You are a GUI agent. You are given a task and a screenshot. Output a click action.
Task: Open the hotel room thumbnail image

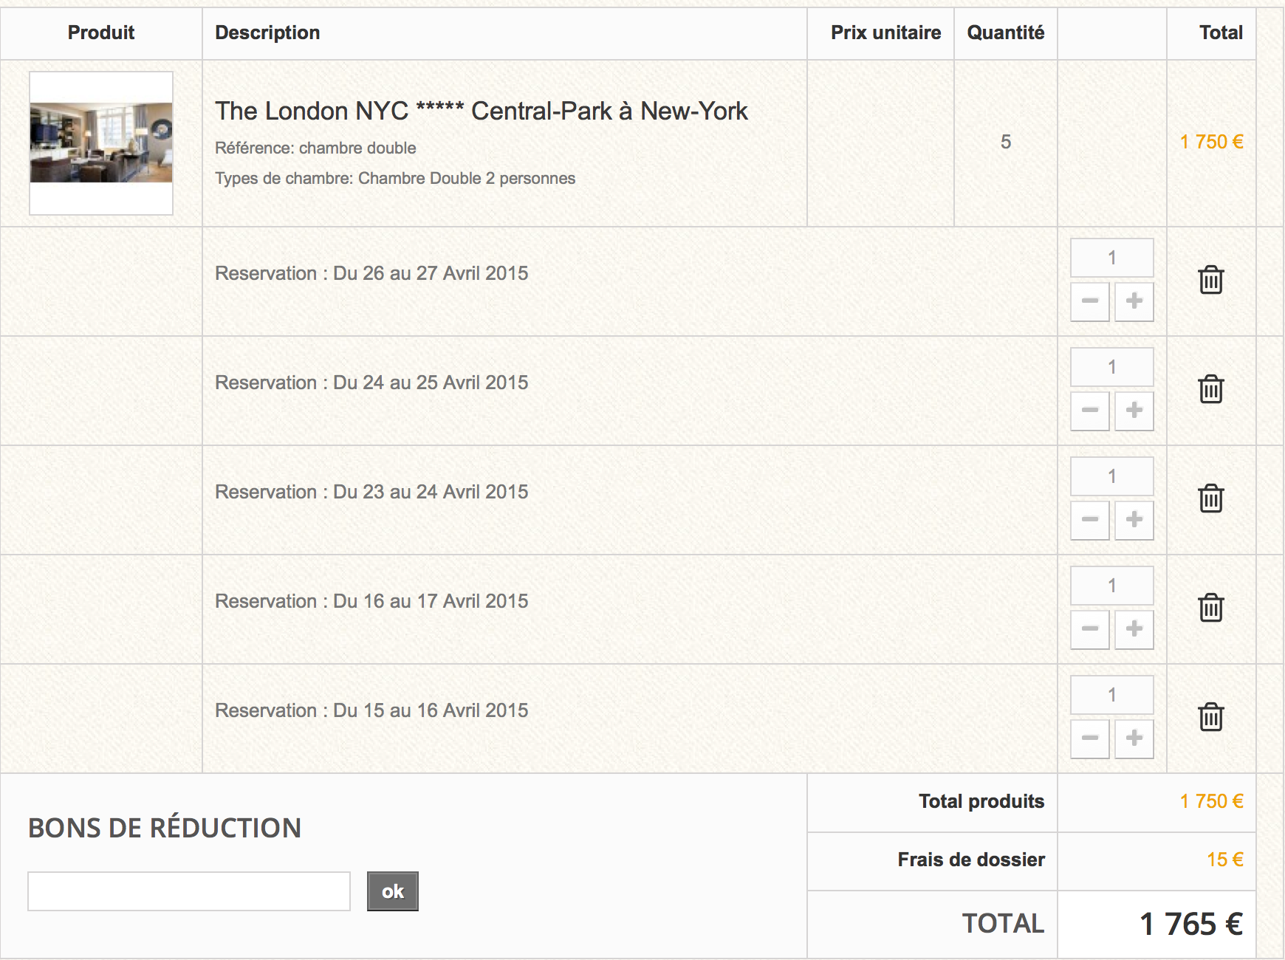point(101,143)
